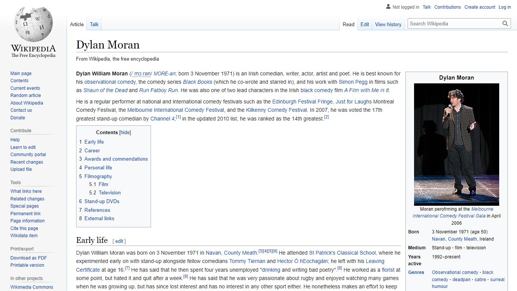The width and height of the screenshot is (517, 291).
Task: Jump to Career section in contents
Action: [92, 150]
